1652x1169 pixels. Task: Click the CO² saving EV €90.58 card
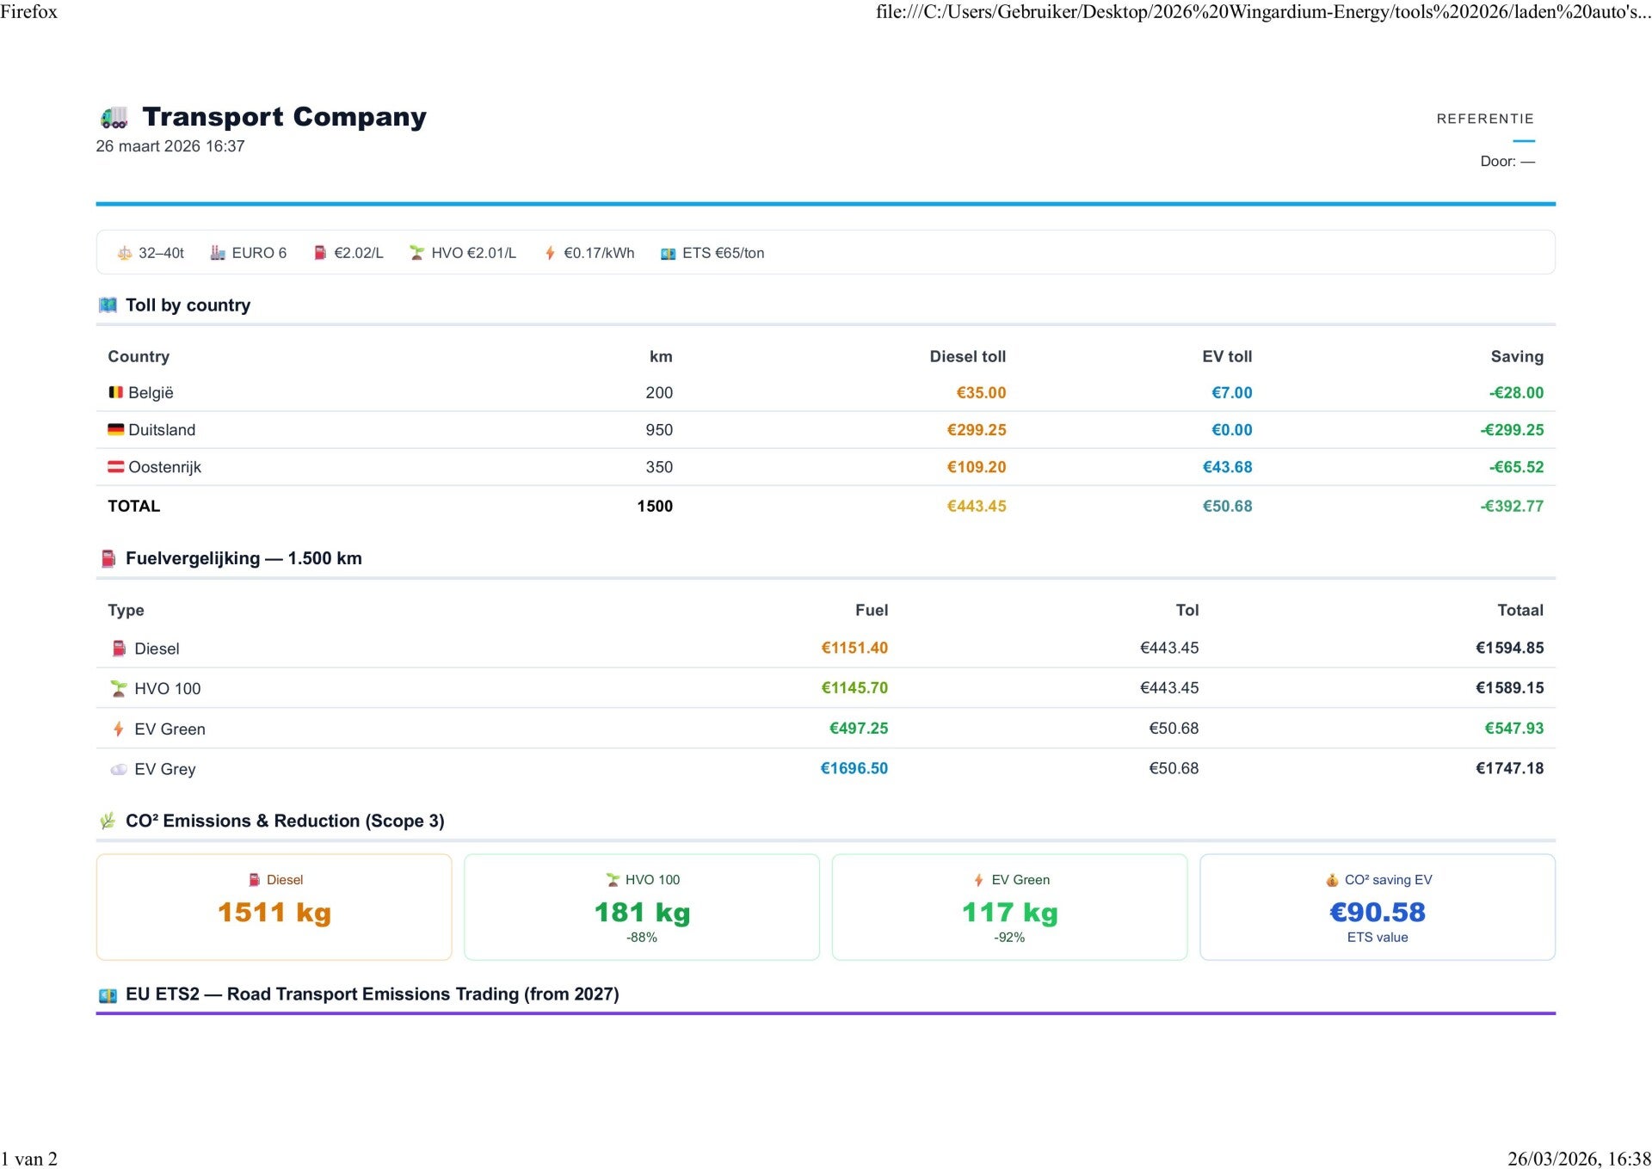pyautogui.click(x=1377, y=907)
